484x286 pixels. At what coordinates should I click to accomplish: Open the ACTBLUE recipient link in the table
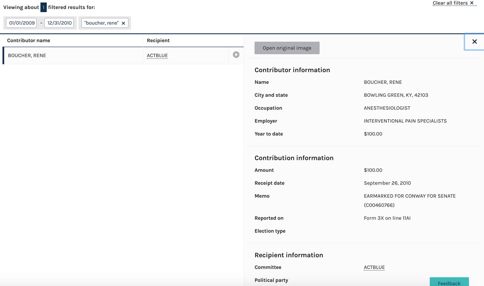point(157,55)
